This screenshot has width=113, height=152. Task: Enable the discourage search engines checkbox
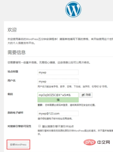[40, 126]
